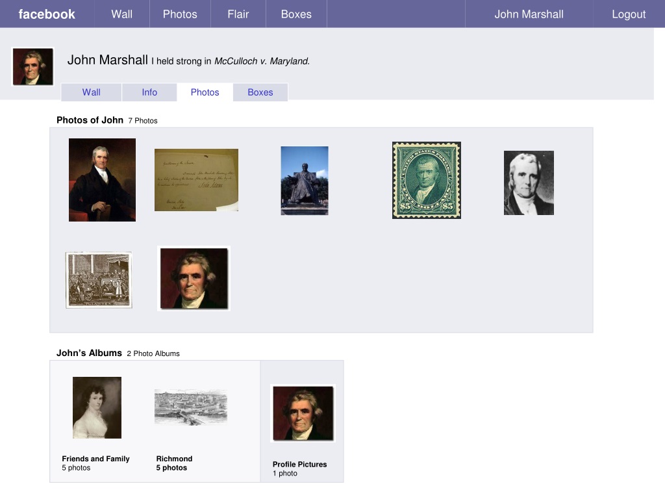This screenshot has height=499, width=665.
Task: Select the profile Photos tab
Action: click(x=205, y=92)
